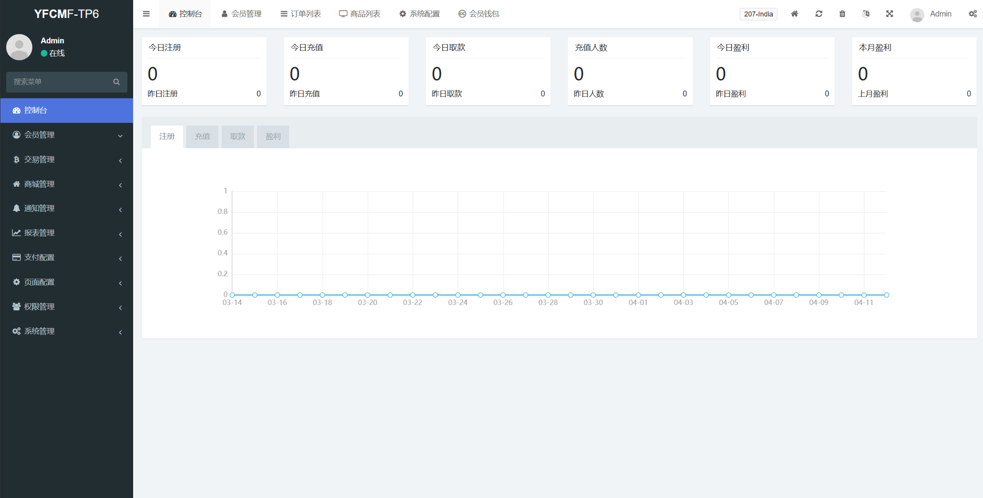The height and width of the screenshot is (498, 983).
Task: Focus the 搜索菜单 search field
Action: pyautogui.click(x=60, y=82)
